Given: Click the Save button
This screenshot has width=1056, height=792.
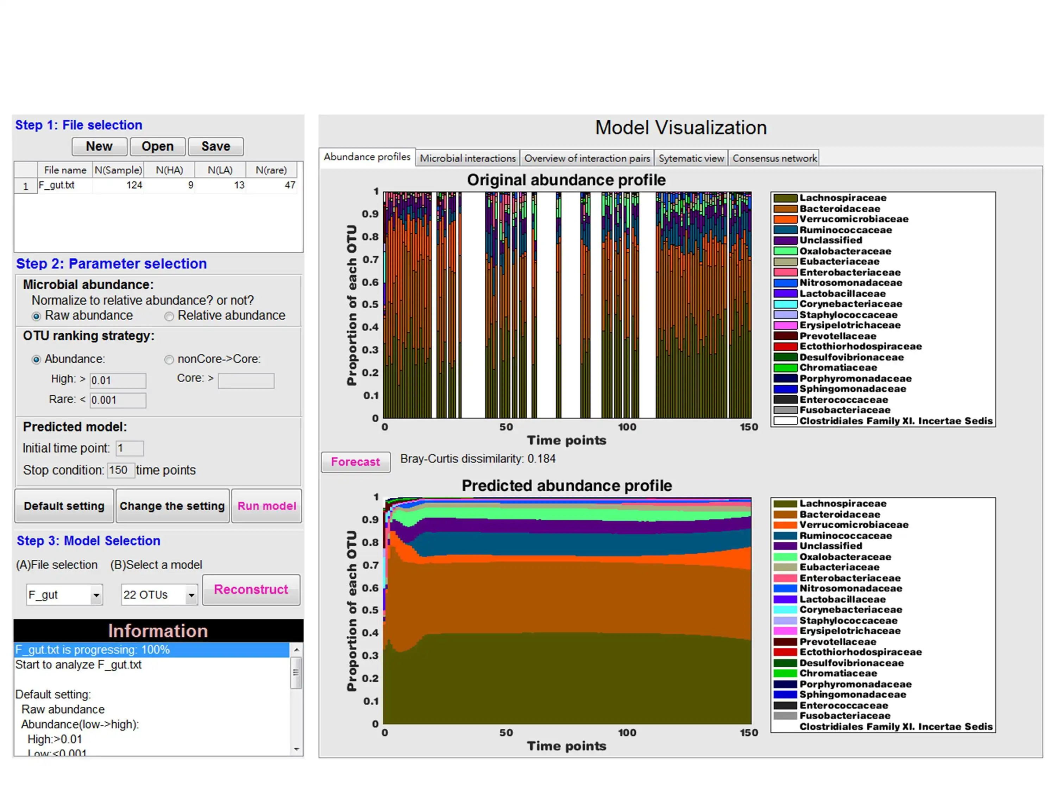Looking at the screenshot, I should click(216, 146).
